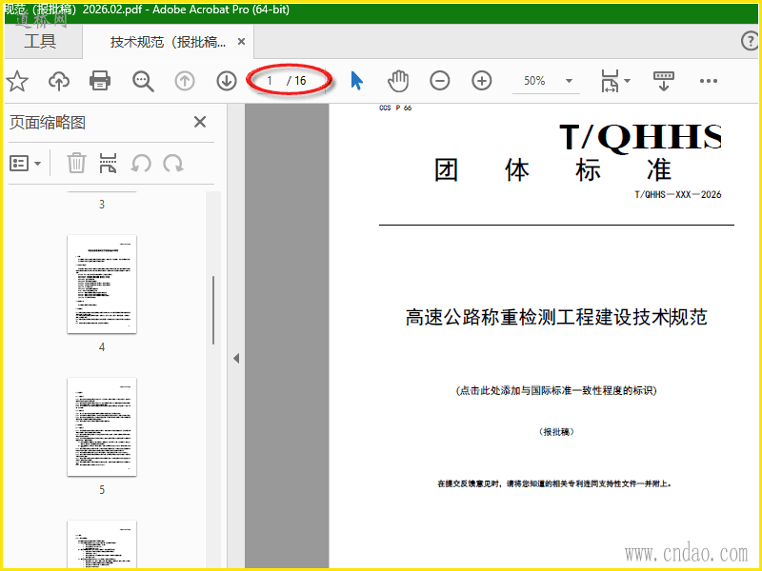Click the extract pages scissors icon
The image size is (762, 571).
pyautogui.click(x=108, y=163)
